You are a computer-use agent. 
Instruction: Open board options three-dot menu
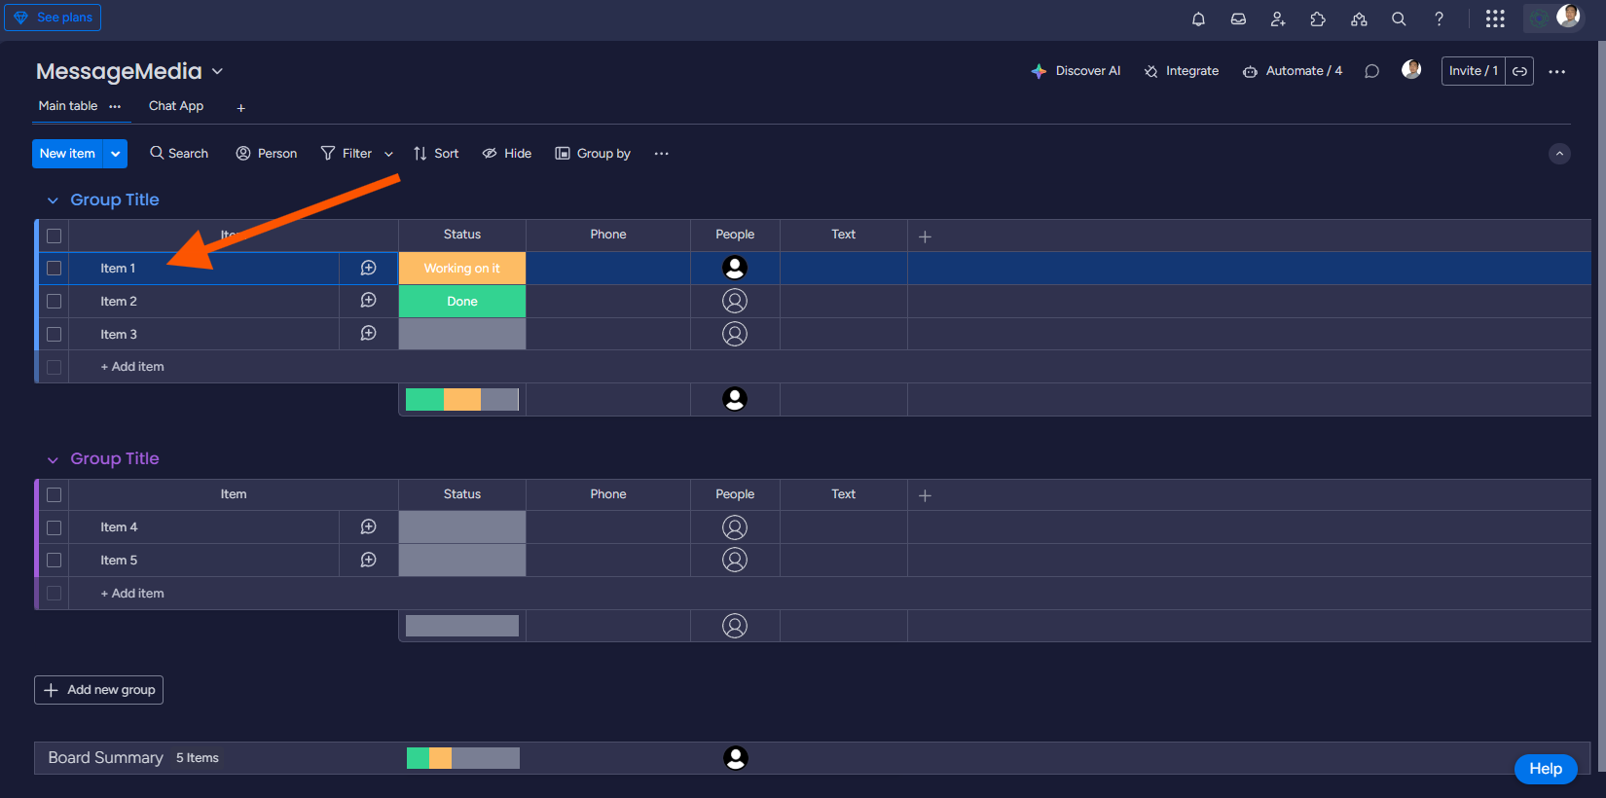(x=1557, y=71)
